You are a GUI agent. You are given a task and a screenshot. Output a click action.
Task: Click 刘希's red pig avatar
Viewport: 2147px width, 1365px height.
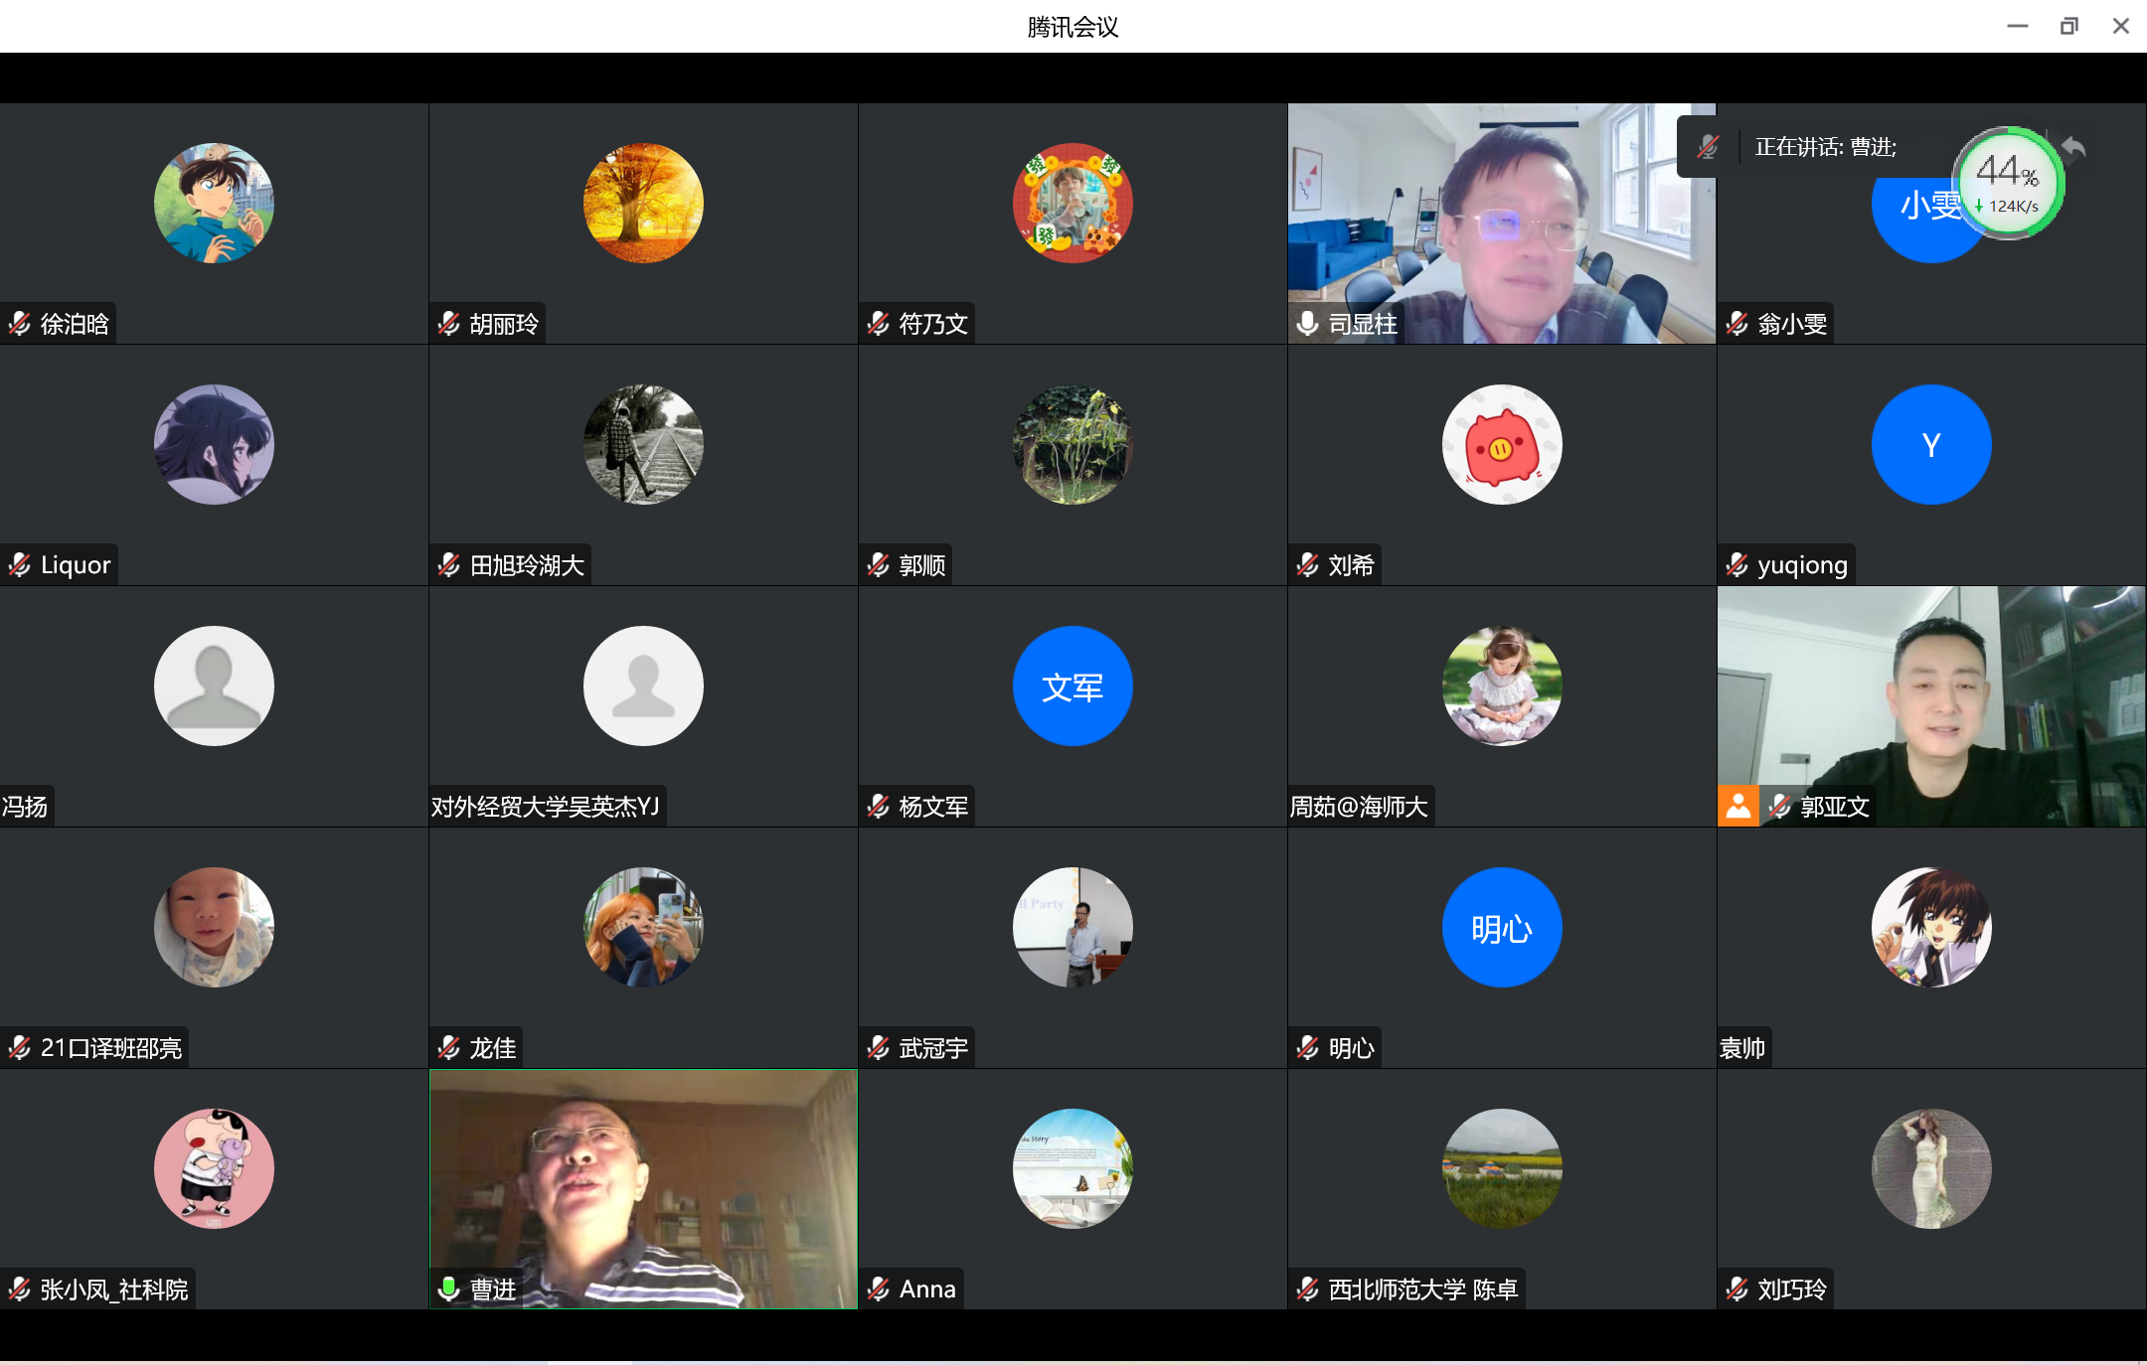[x=1502, y=445]
